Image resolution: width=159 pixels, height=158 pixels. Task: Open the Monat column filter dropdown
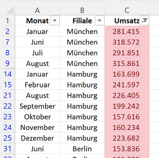[x=55, y=20]
